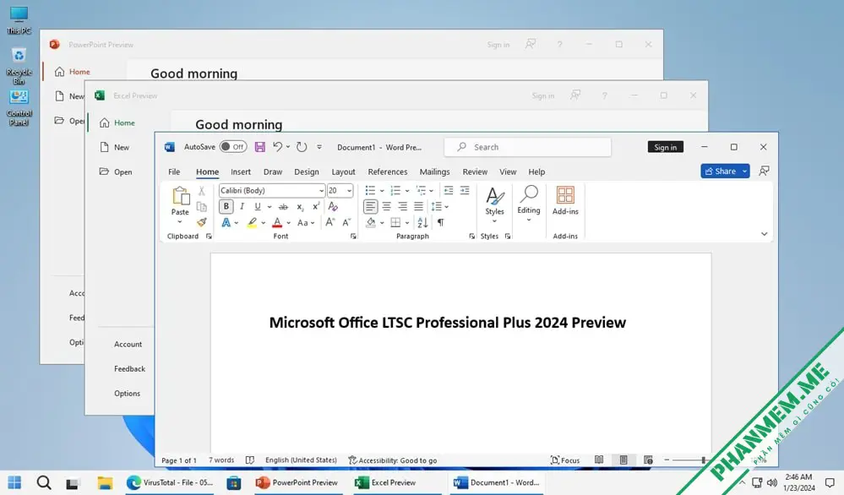Click the Share button
The height and width of the screenshot is (495, 844).
[x=720, y=171]
